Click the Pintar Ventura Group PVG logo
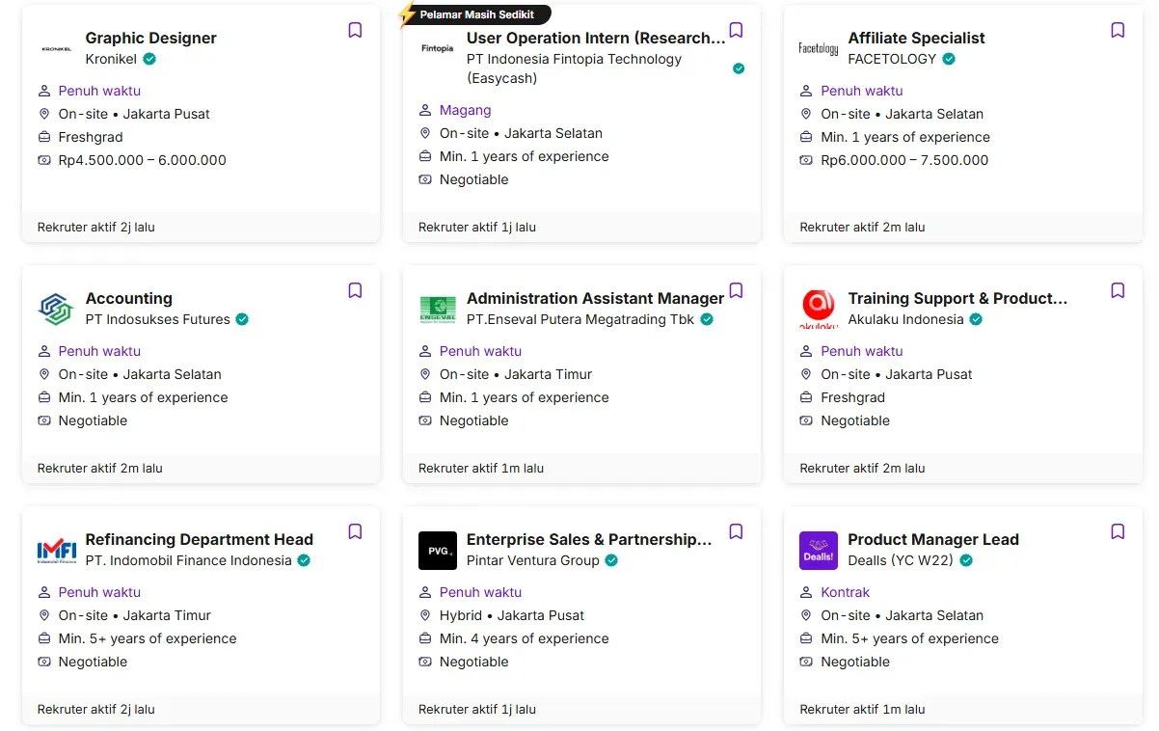Screen dimensions: 1159x731 pyautogui.click(x=437, y=551)
